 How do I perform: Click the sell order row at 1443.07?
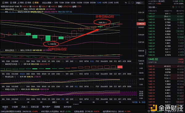click(x=166, y=16)
